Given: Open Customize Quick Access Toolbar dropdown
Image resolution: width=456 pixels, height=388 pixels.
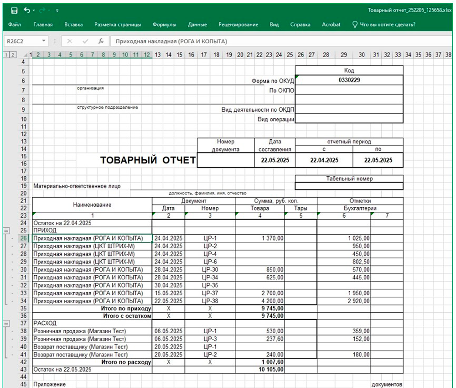Looking at the screenshot, I should pyautogui.click(x=57, y=10).
